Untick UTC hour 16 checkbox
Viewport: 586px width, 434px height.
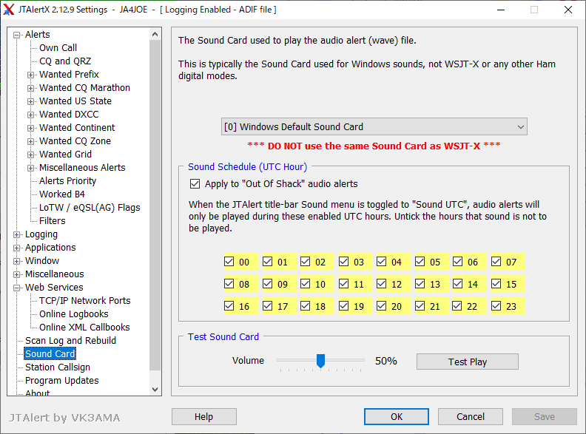(229, 306)
